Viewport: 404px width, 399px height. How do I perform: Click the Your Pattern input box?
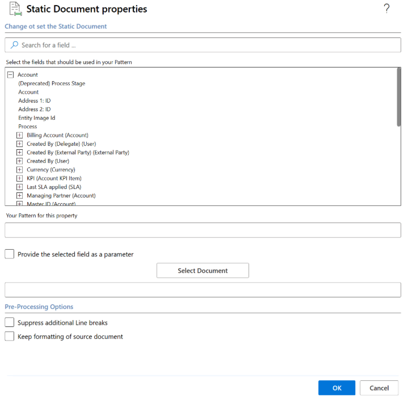click(x=203, y=230)
